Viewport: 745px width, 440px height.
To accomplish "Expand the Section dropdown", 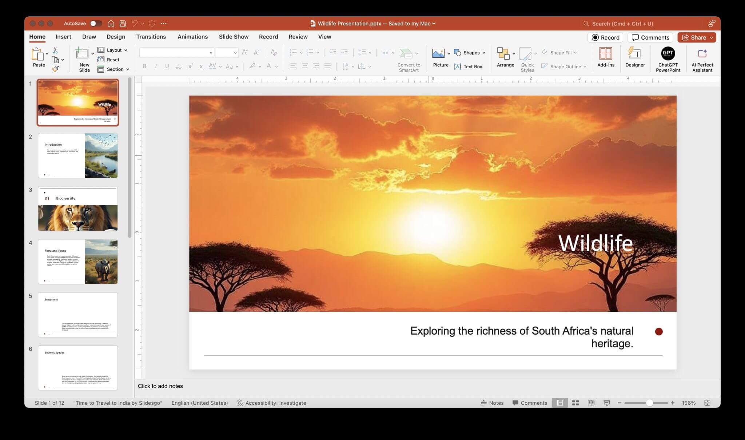I will [114, 69].
